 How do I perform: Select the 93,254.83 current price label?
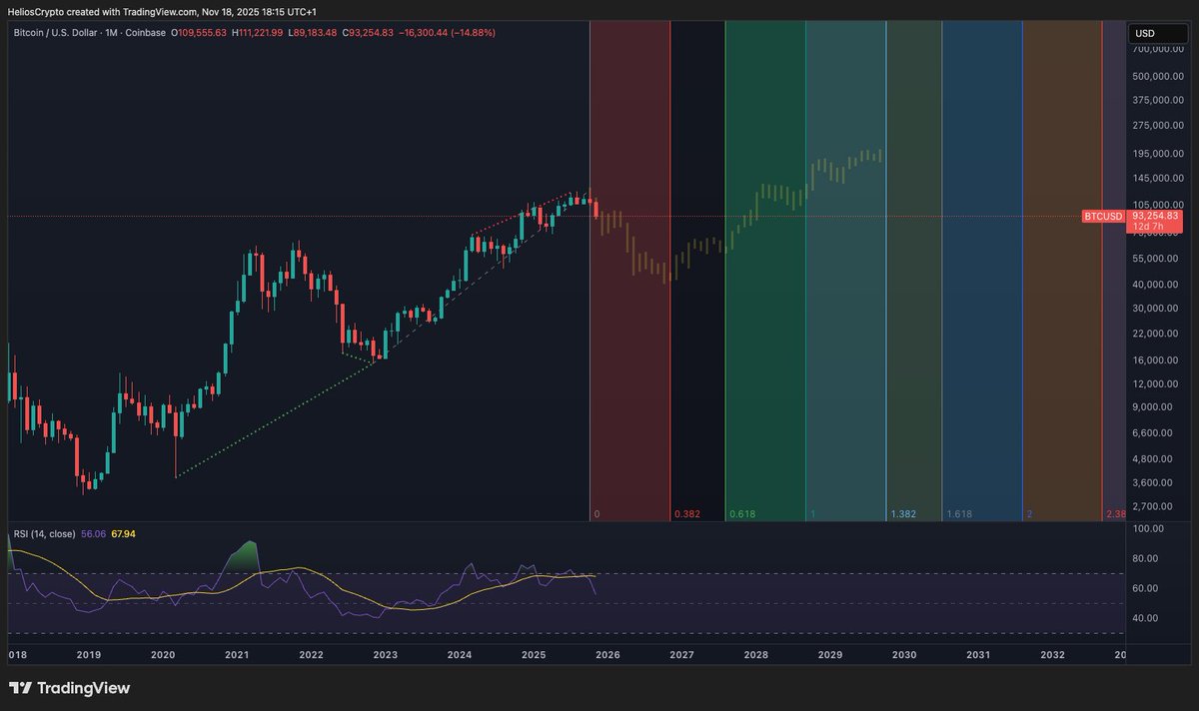point(1157,216)
